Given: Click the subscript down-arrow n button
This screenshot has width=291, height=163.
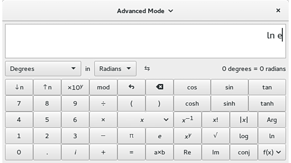Looking at the screenshot, I should pos(19,87).
